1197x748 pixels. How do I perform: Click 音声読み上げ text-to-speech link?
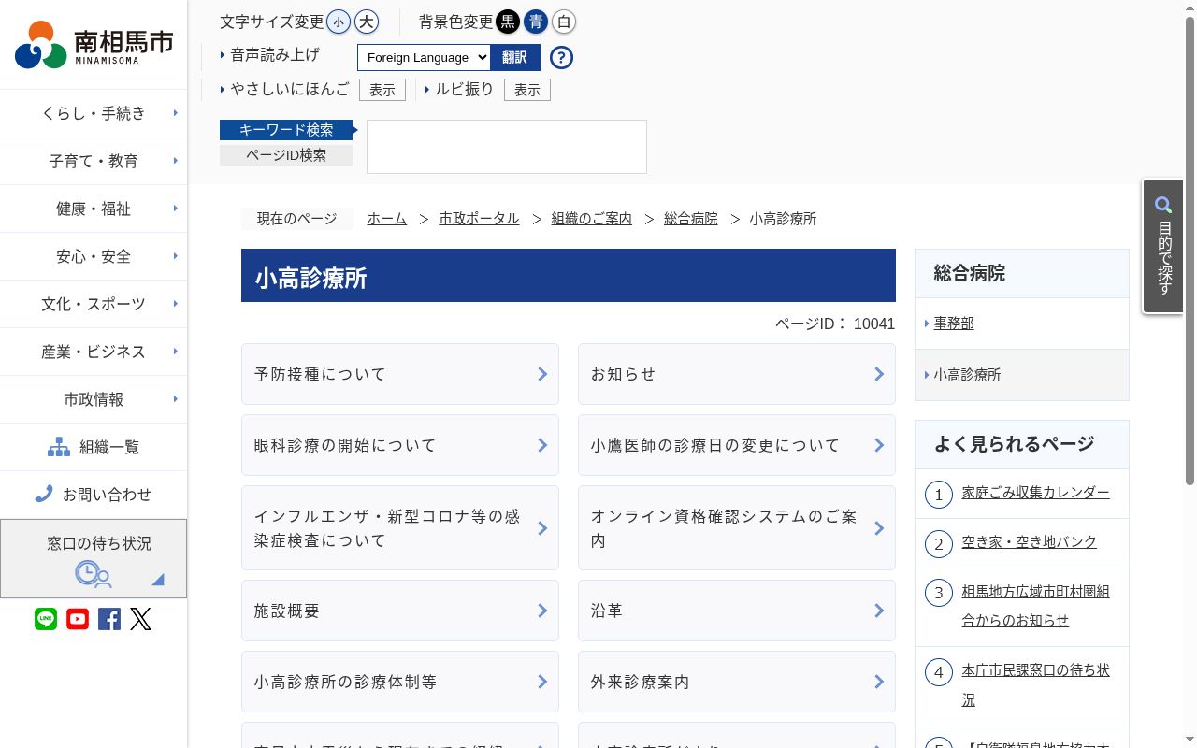tap(275, 55)
